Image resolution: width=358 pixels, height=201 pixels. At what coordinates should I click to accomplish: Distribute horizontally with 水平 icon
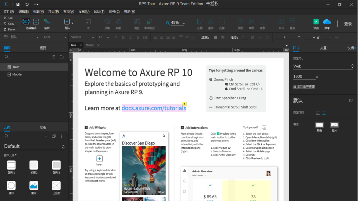[281, 22]
